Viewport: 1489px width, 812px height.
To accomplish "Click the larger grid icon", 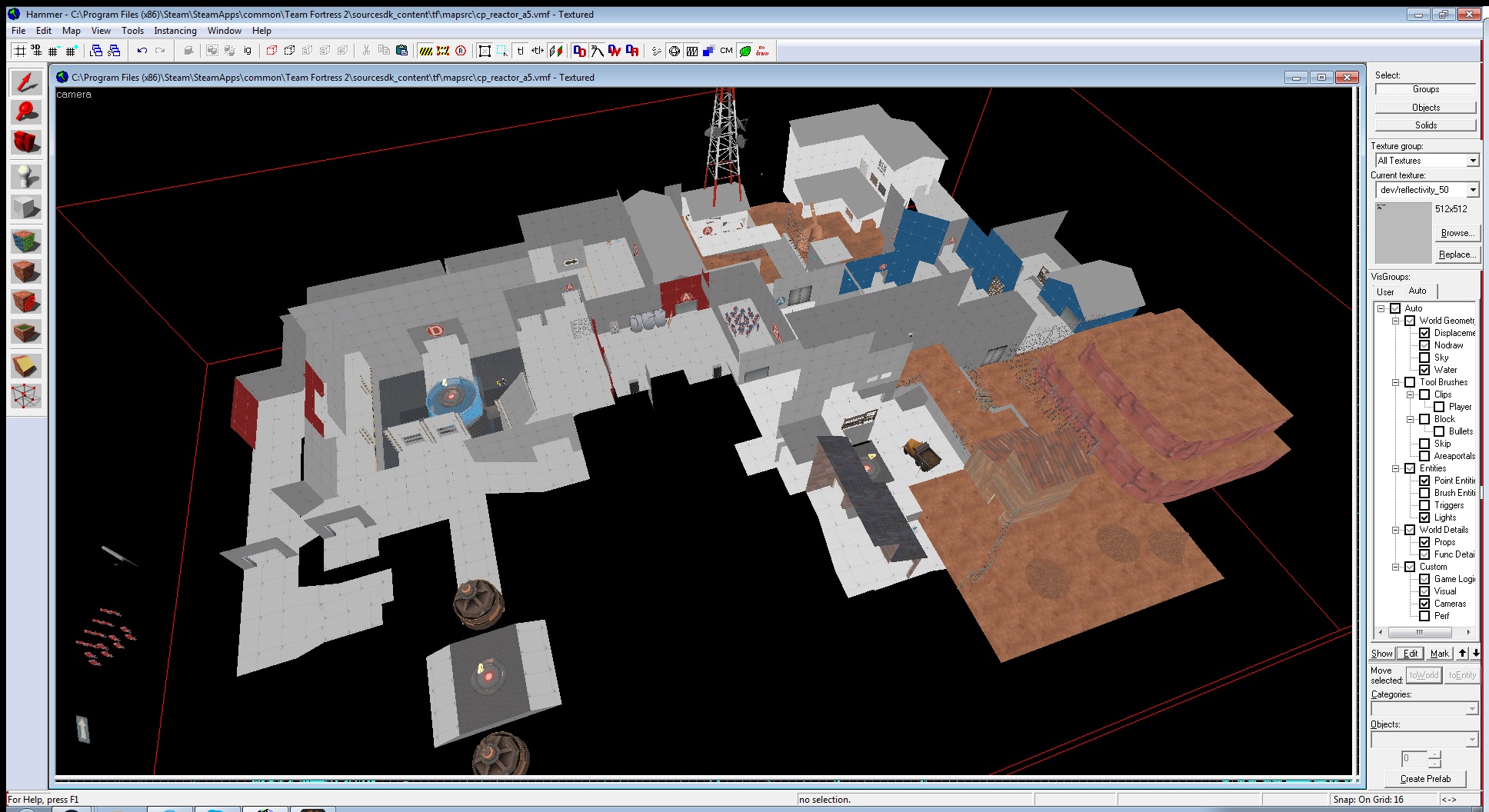I will point(71,51).
